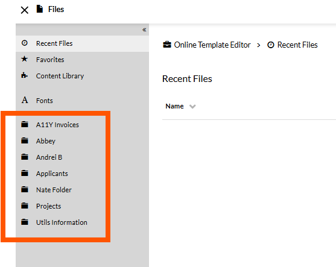Click the Utils Information folder icon
Screen dimensions: 336x267
coord(25,222)
